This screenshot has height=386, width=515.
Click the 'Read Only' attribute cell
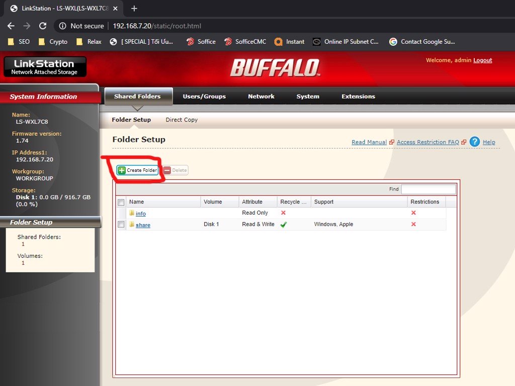255,213
